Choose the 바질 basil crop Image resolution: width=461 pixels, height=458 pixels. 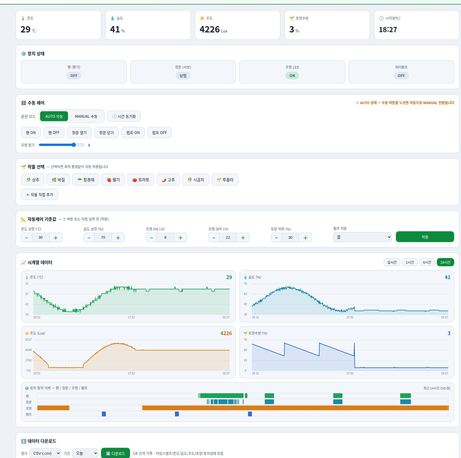[x=58, y=180]
